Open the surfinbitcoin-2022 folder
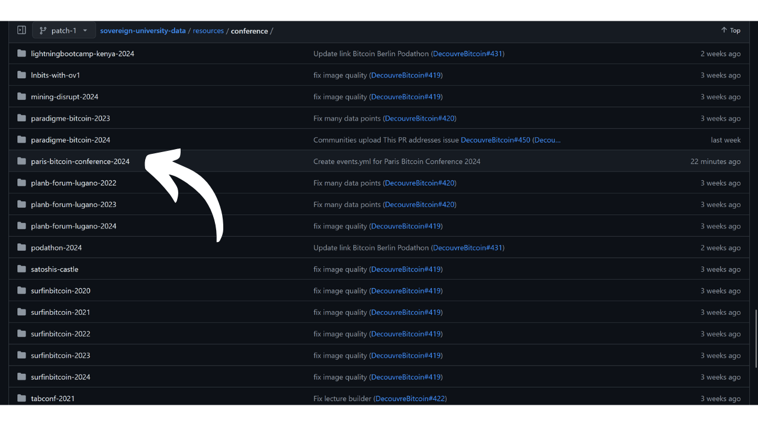This screenshot has height=426, width=758. [60, 334]
